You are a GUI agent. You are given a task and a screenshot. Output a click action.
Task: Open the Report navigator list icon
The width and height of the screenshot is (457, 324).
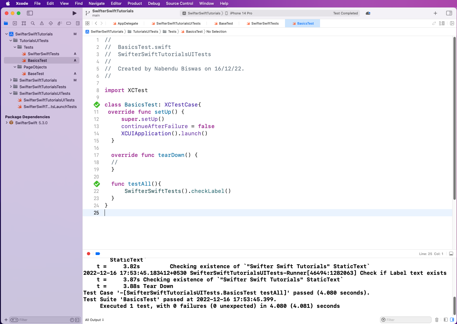coord(78,23)
